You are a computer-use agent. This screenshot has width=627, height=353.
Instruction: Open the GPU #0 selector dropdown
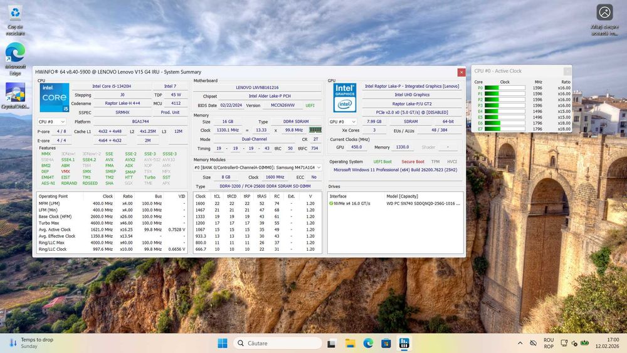point(343,122)
